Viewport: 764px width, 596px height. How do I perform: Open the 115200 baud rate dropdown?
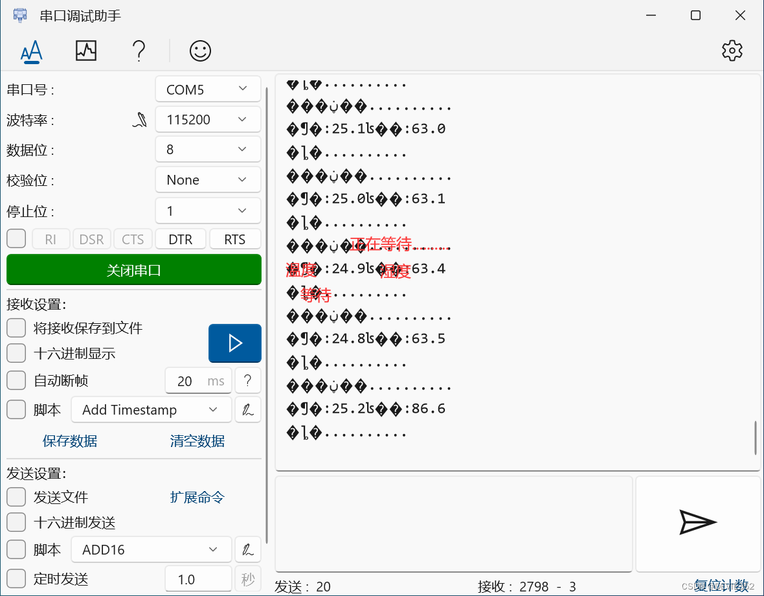208,119
